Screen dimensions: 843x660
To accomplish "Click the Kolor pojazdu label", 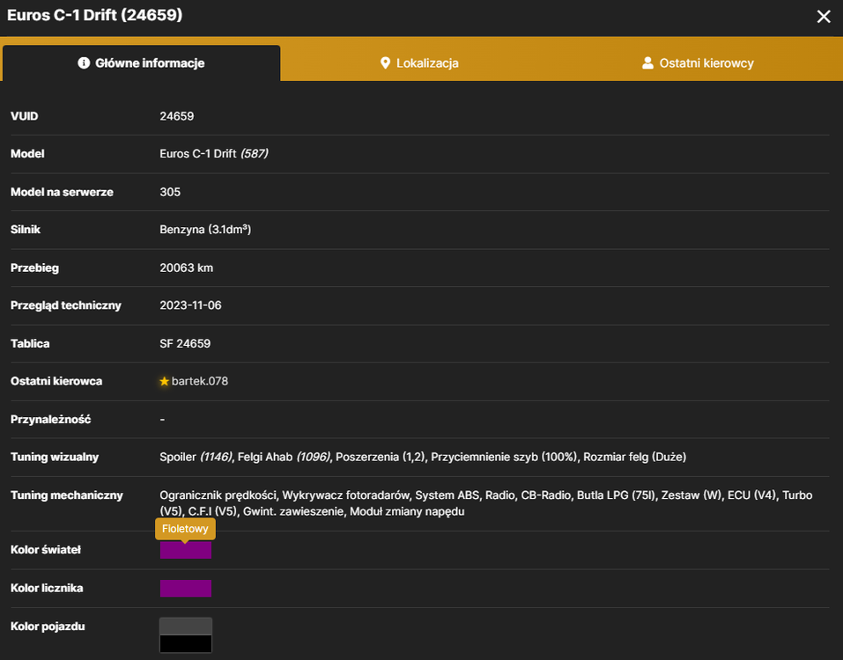I will click(48, 627).
